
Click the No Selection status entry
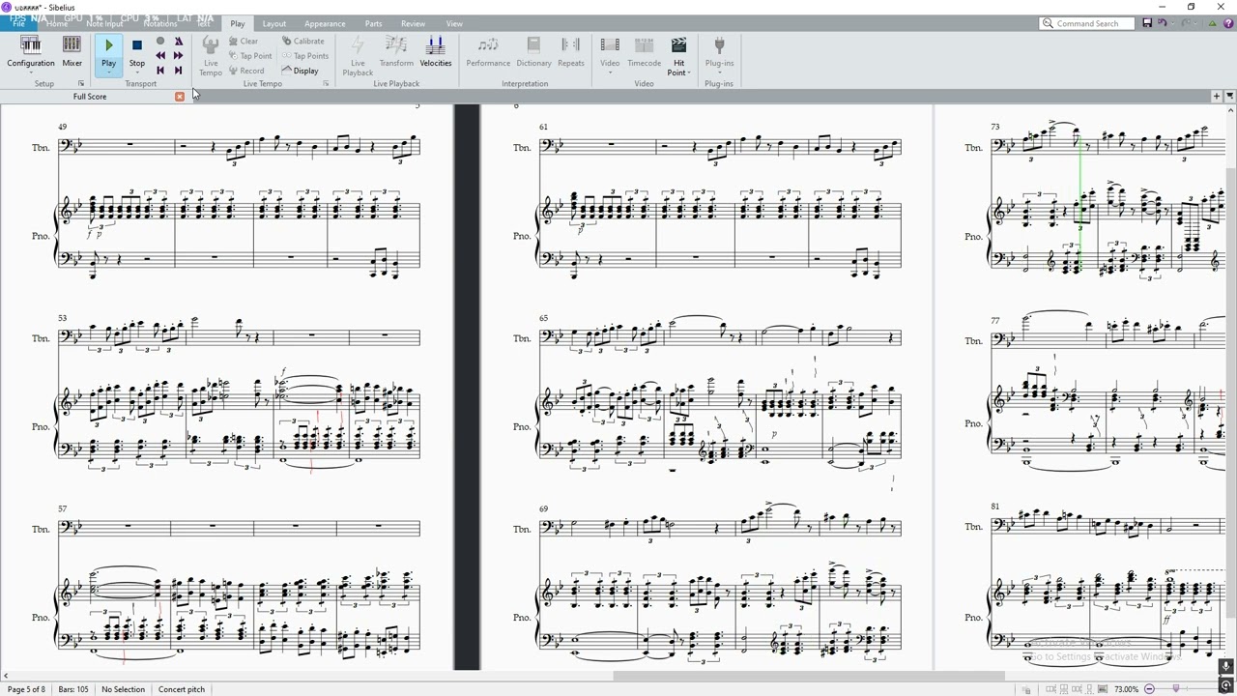[x=123, y=689]
